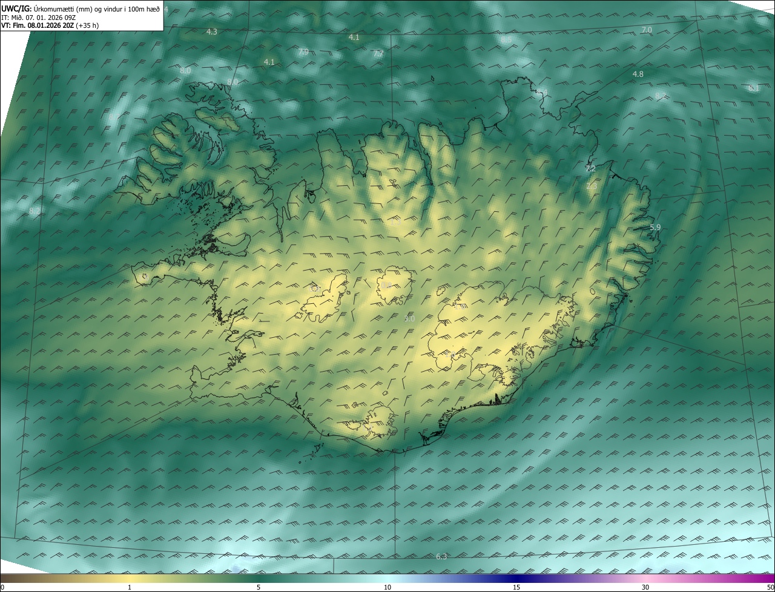Click the 10 tick on the color scale
Image resolution: width=775 pixels, height=592 pixels.
(x=387, y=587)
